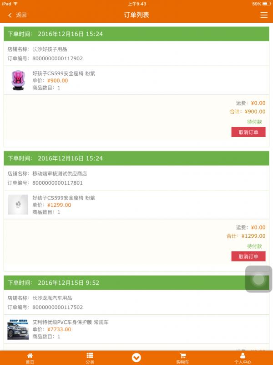Open the car protection film thumbnail

click(18, 329)
